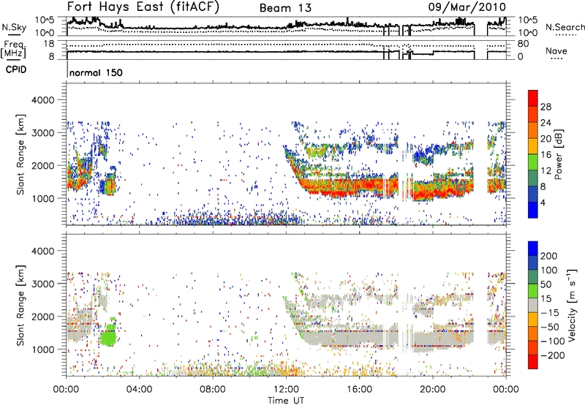Click the '3000' tick in the Power panel
Screen dimensions: 585x405
42,133
